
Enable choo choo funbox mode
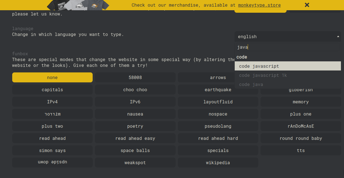point(135,90)
